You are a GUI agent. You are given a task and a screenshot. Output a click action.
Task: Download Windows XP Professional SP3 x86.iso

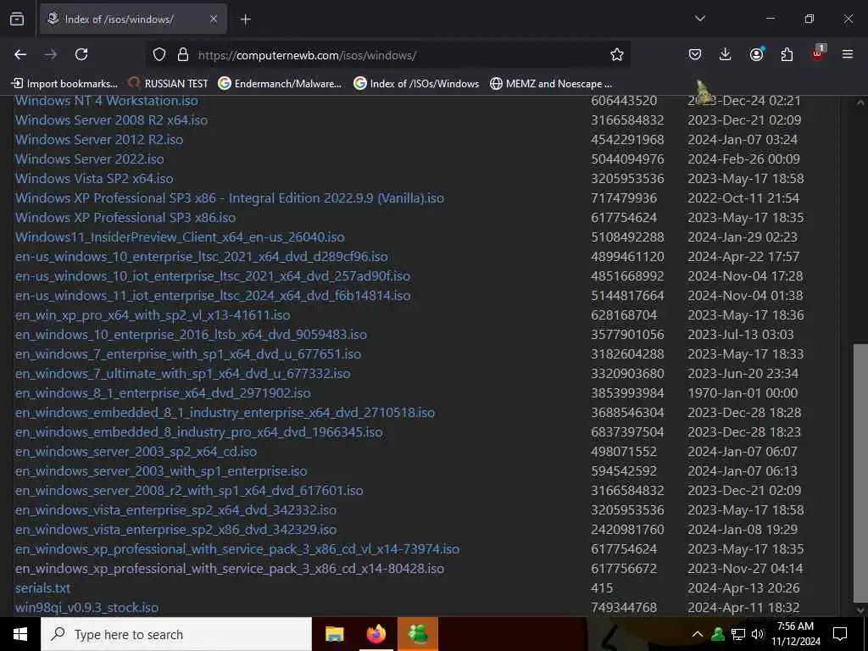(x=125, y=218)
